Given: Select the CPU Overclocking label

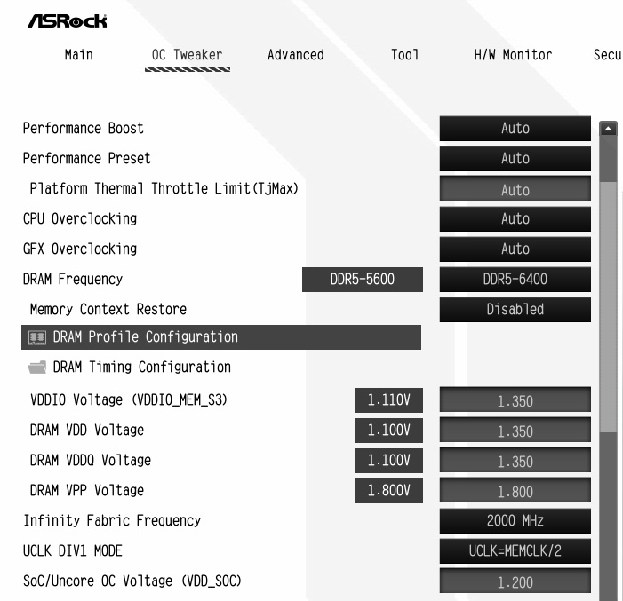Looking at the screenshot, I should click(x=80, y=219).
